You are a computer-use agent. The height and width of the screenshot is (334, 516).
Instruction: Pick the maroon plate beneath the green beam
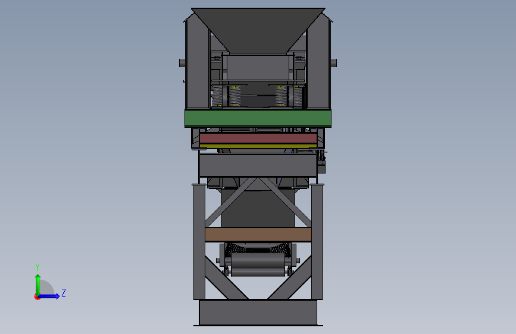(258, 138)
